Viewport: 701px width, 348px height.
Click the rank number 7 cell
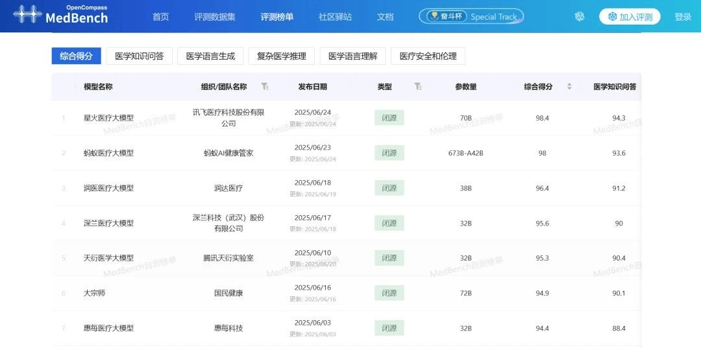(x=64, y=329)
